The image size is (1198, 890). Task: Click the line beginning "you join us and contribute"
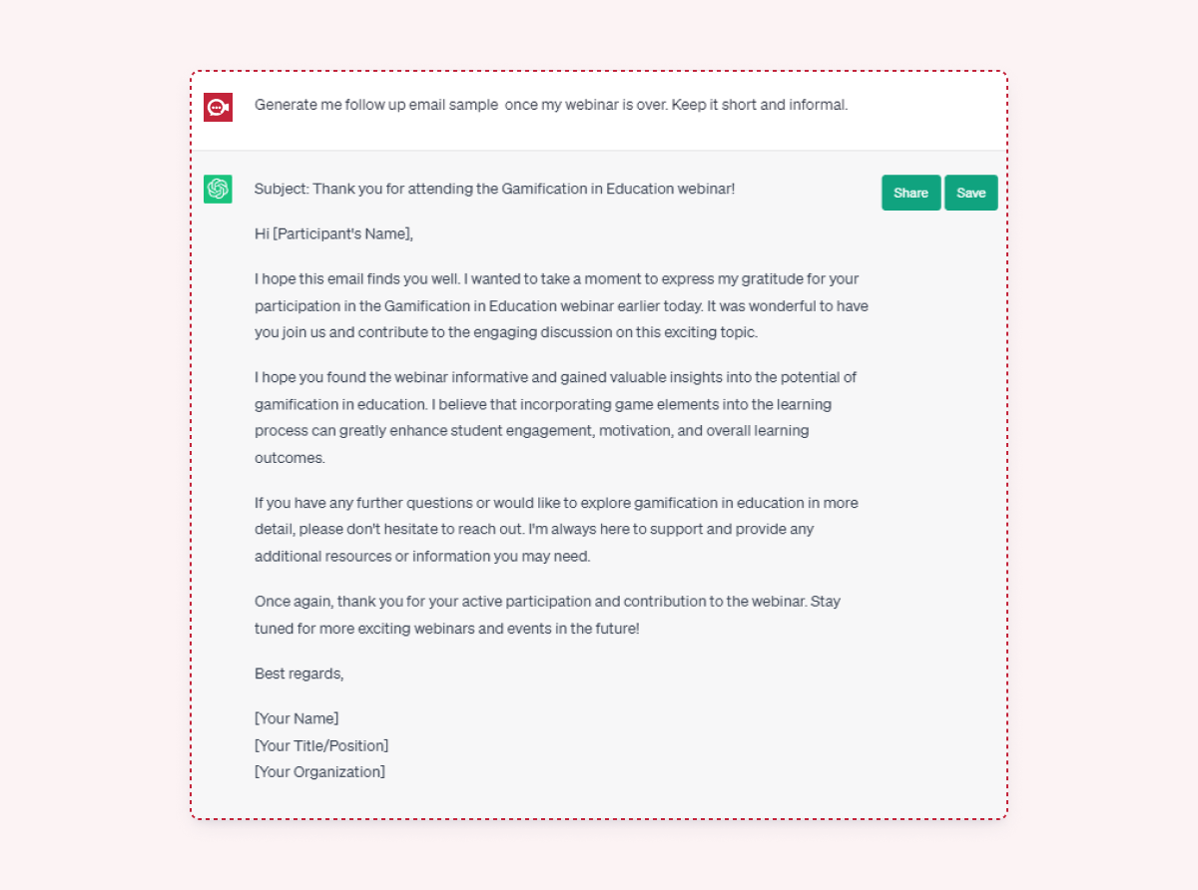(505, 332)
